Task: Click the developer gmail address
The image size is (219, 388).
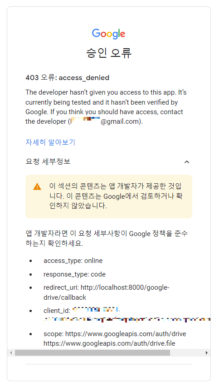Action: 106,121
